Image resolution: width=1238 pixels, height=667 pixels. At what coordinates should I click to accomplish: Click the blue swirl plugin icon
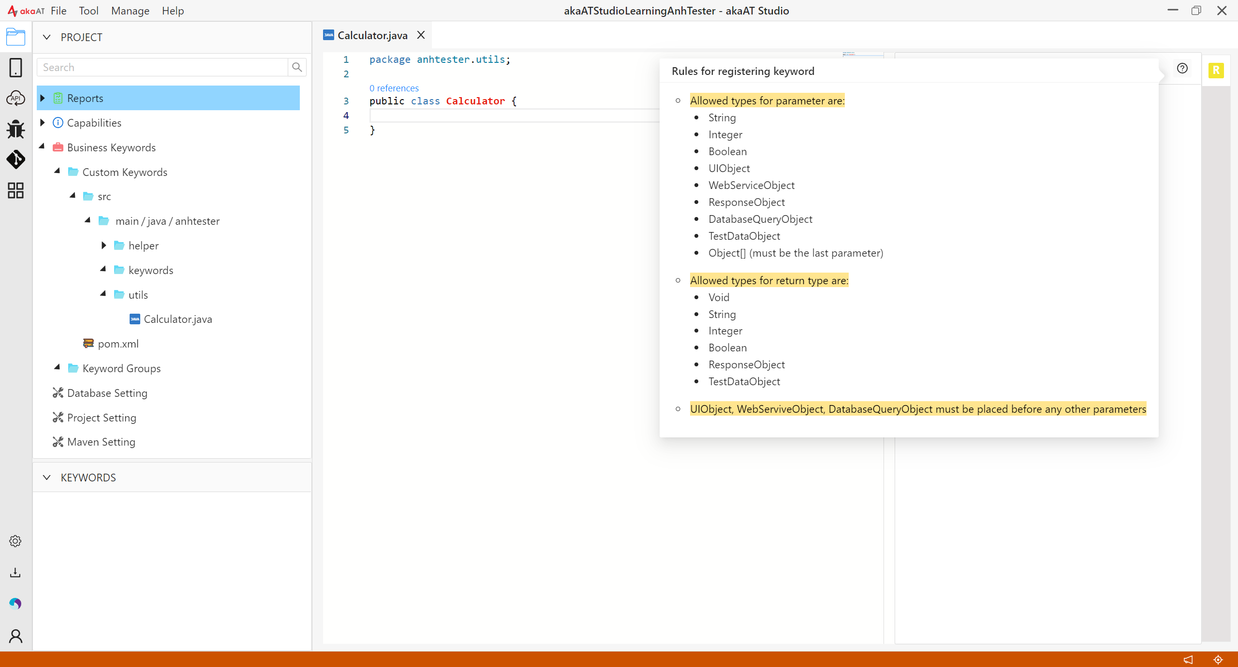(x=15, y=603)
